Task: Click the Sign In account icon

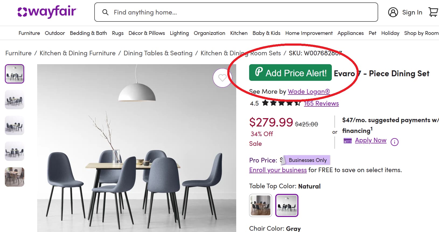Action: [393, 12]
